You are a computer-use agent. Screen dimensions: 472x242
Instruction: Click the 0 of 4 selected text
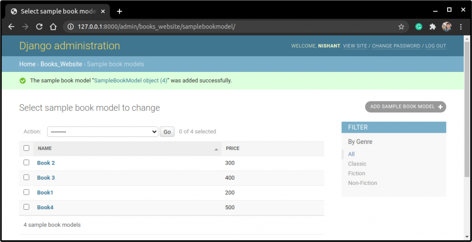[197, 131]
